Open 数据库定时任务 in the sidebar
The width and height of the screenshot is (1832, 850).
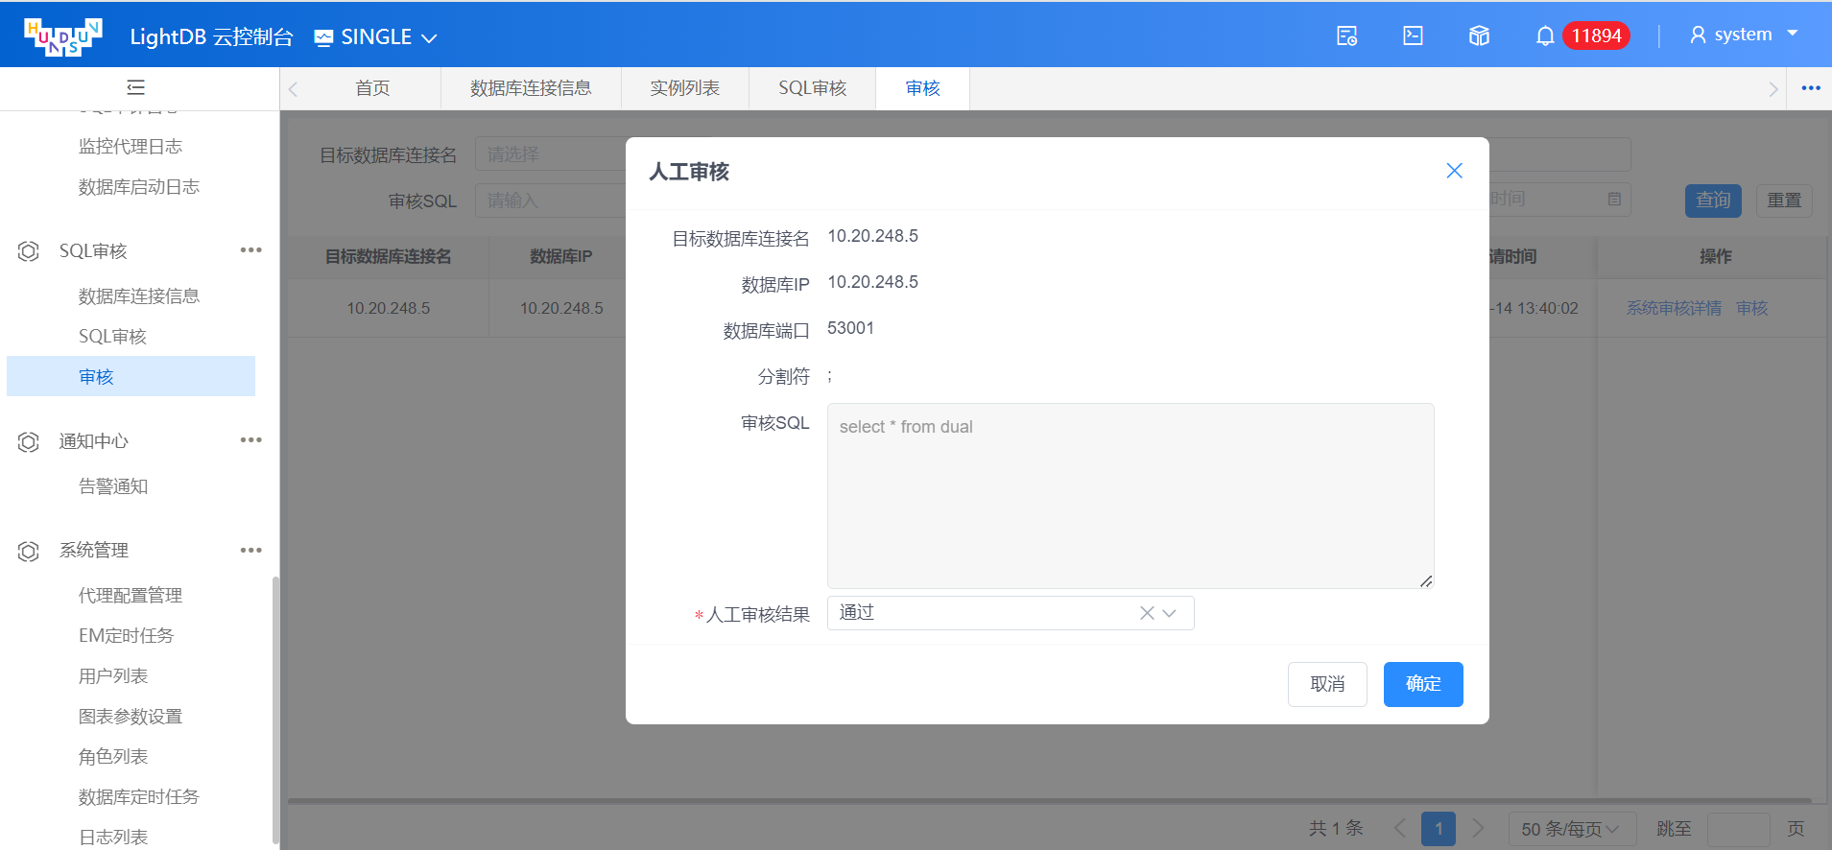click(x=139, y=797)
